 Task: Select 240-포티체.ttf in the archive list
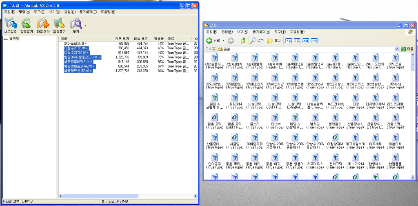pyautogui.click(x=74, y=43)
